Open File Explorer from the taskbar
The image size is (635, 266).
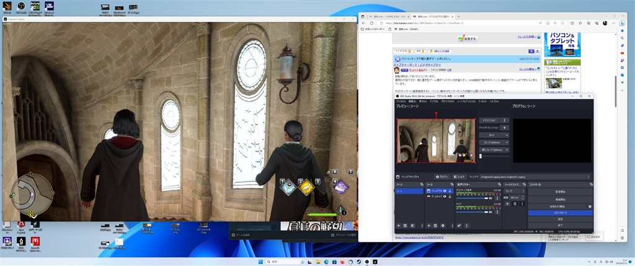pyautogui.click(x=318, y=262)
